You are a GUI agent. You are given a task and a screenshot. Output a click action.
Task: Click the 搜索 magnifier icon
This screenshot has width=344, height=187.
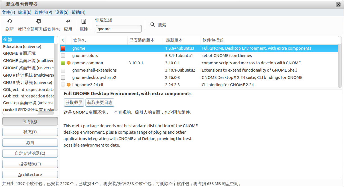point(153,25)
